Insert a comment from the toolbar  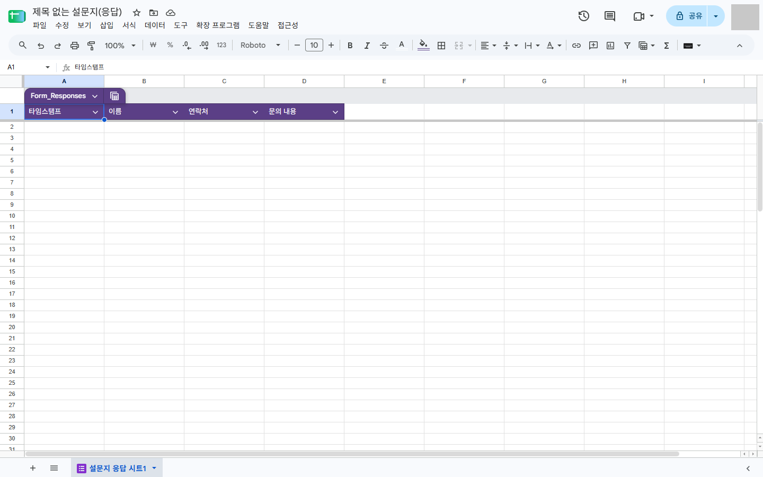click(593, 46)
